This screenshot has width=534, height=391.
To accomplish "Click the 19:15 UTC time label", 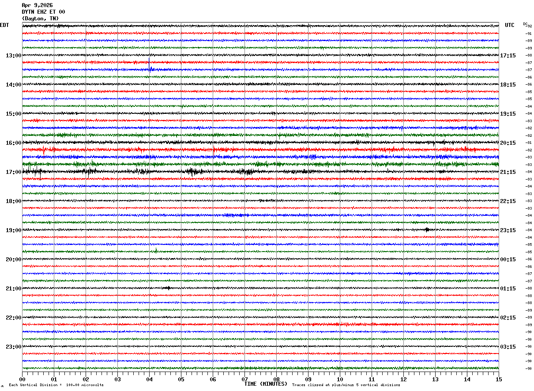I will (508, 114).
